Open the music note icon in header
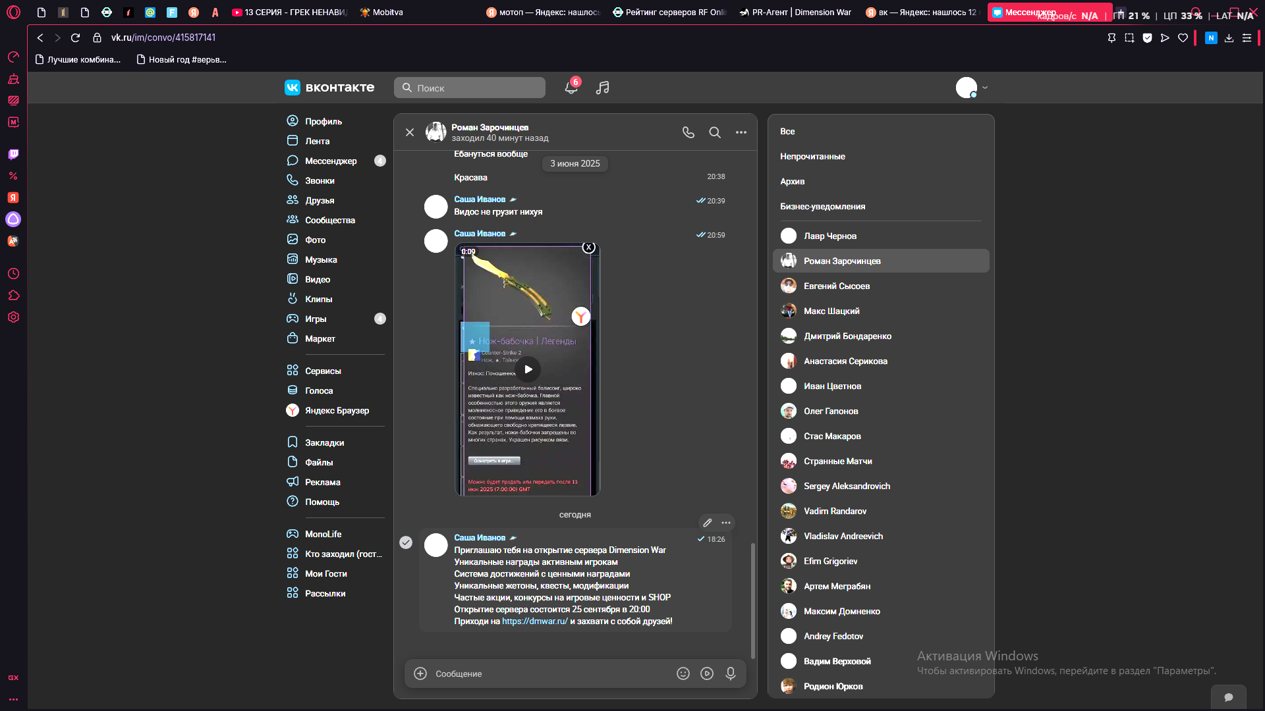 pos(602,88)
